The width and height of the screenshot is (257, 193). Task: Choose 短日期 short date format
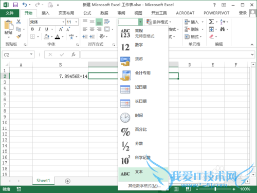coord(143,89)
